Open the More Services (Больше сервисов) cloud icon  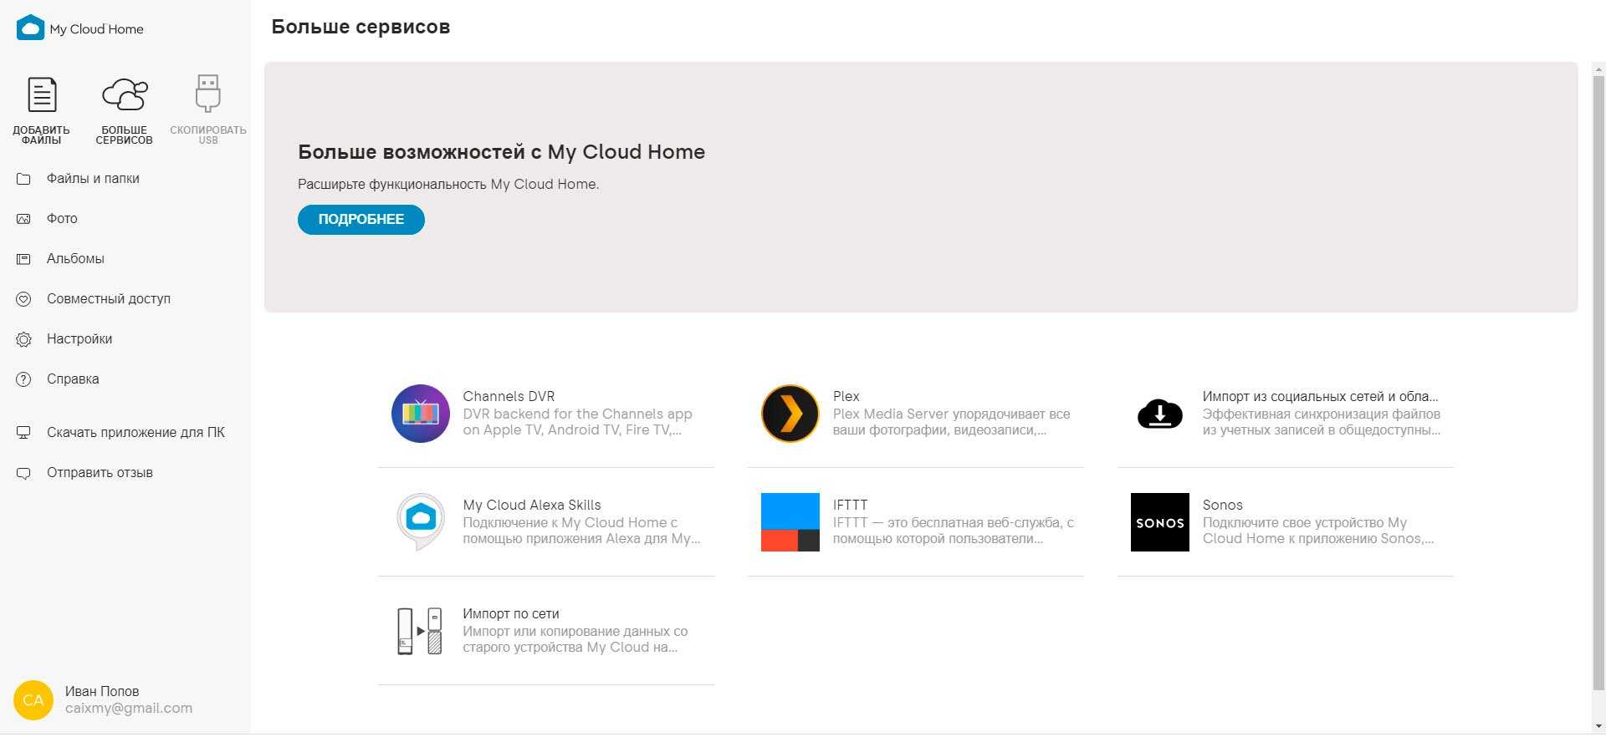(125, 95)
